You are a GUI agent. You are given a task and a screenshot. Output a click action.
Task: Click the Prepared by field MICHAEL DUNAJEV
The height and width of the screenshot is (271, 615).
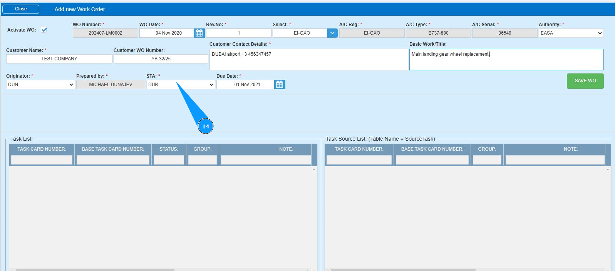click(x=111, y=85)
